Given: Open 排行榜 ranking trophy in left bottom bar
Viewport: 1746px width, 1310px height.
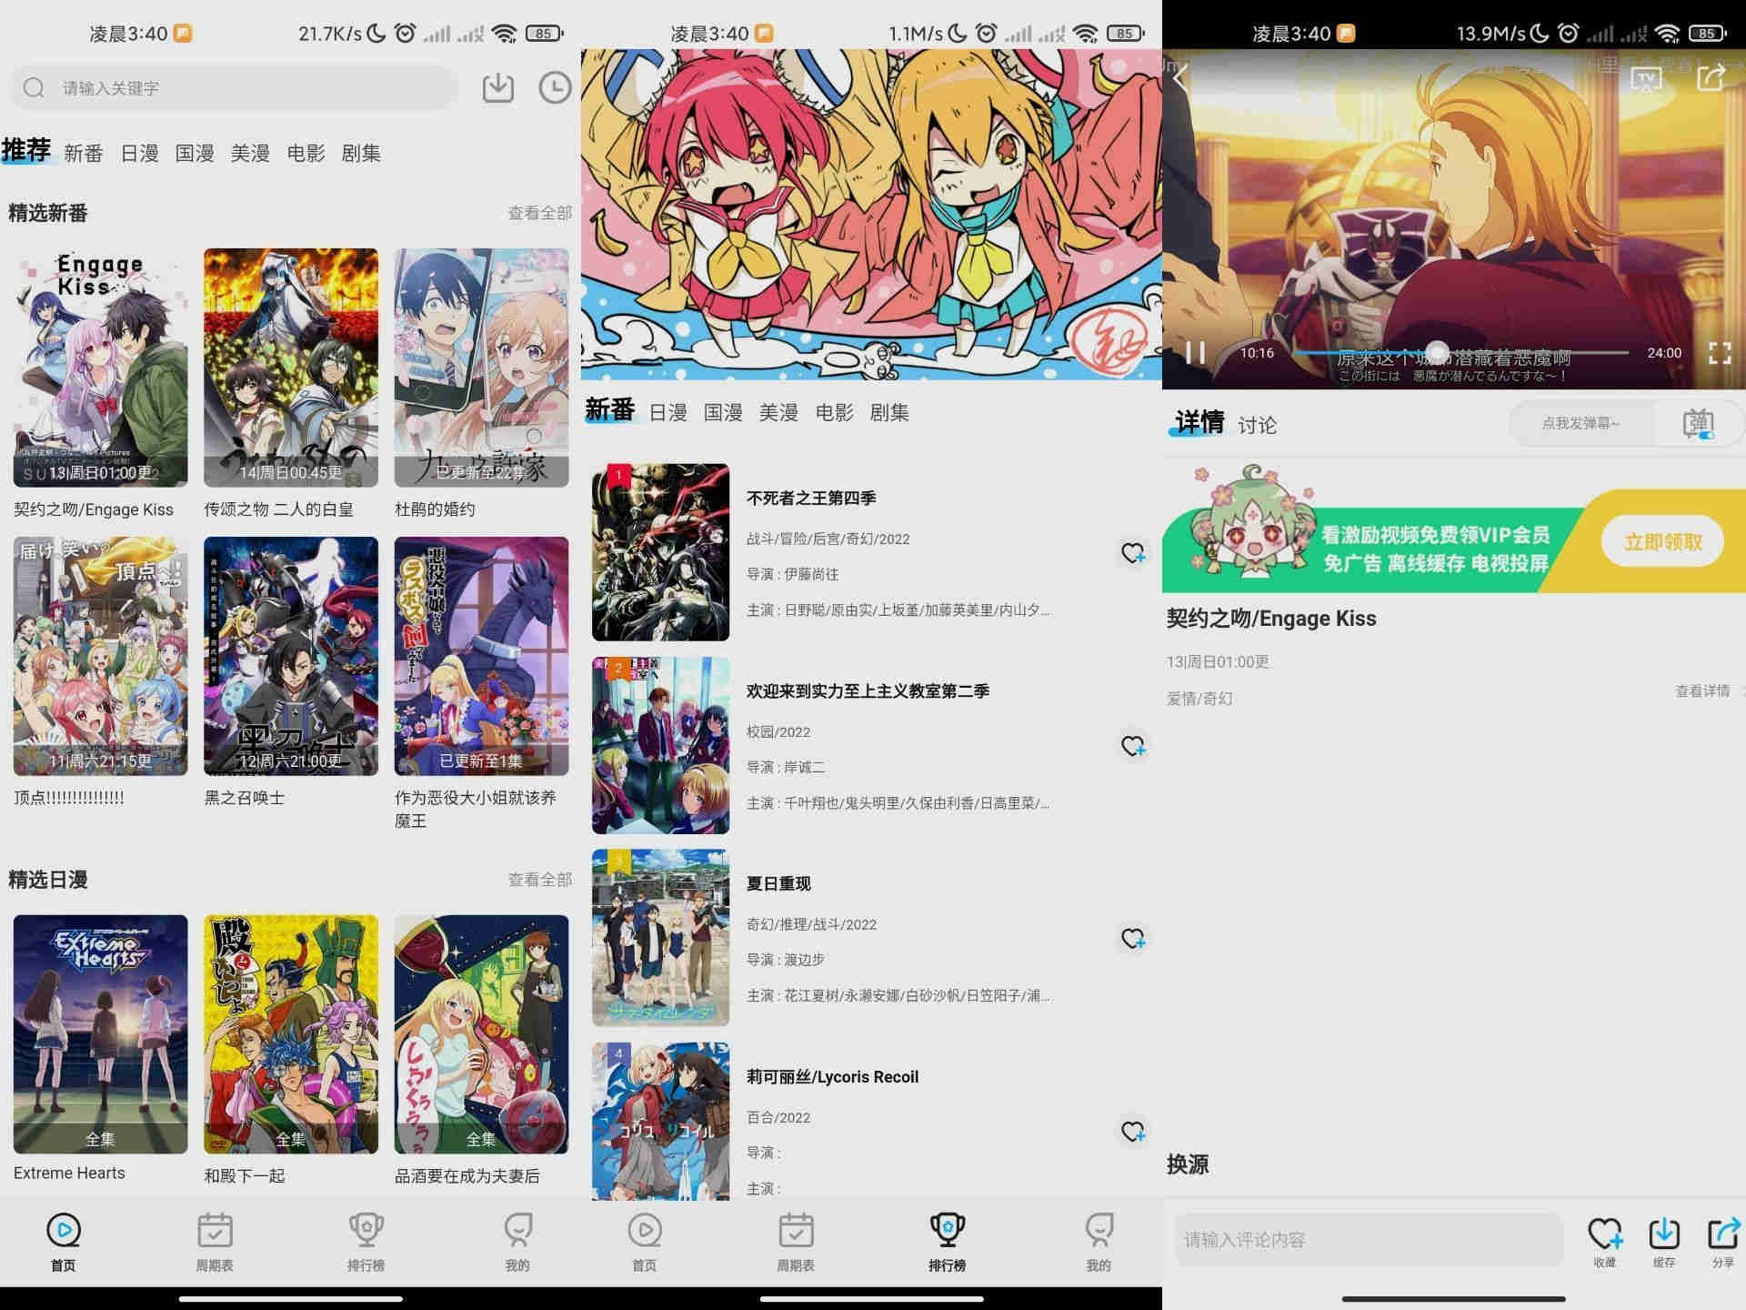Looking at the screenshot, I should tap(366, 1242).
